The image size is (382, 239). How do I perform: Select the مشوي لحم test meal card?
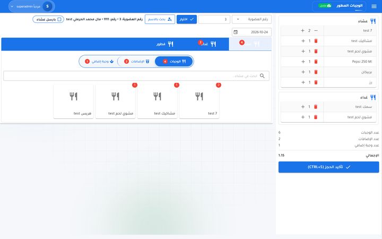(x=115, y=101)
